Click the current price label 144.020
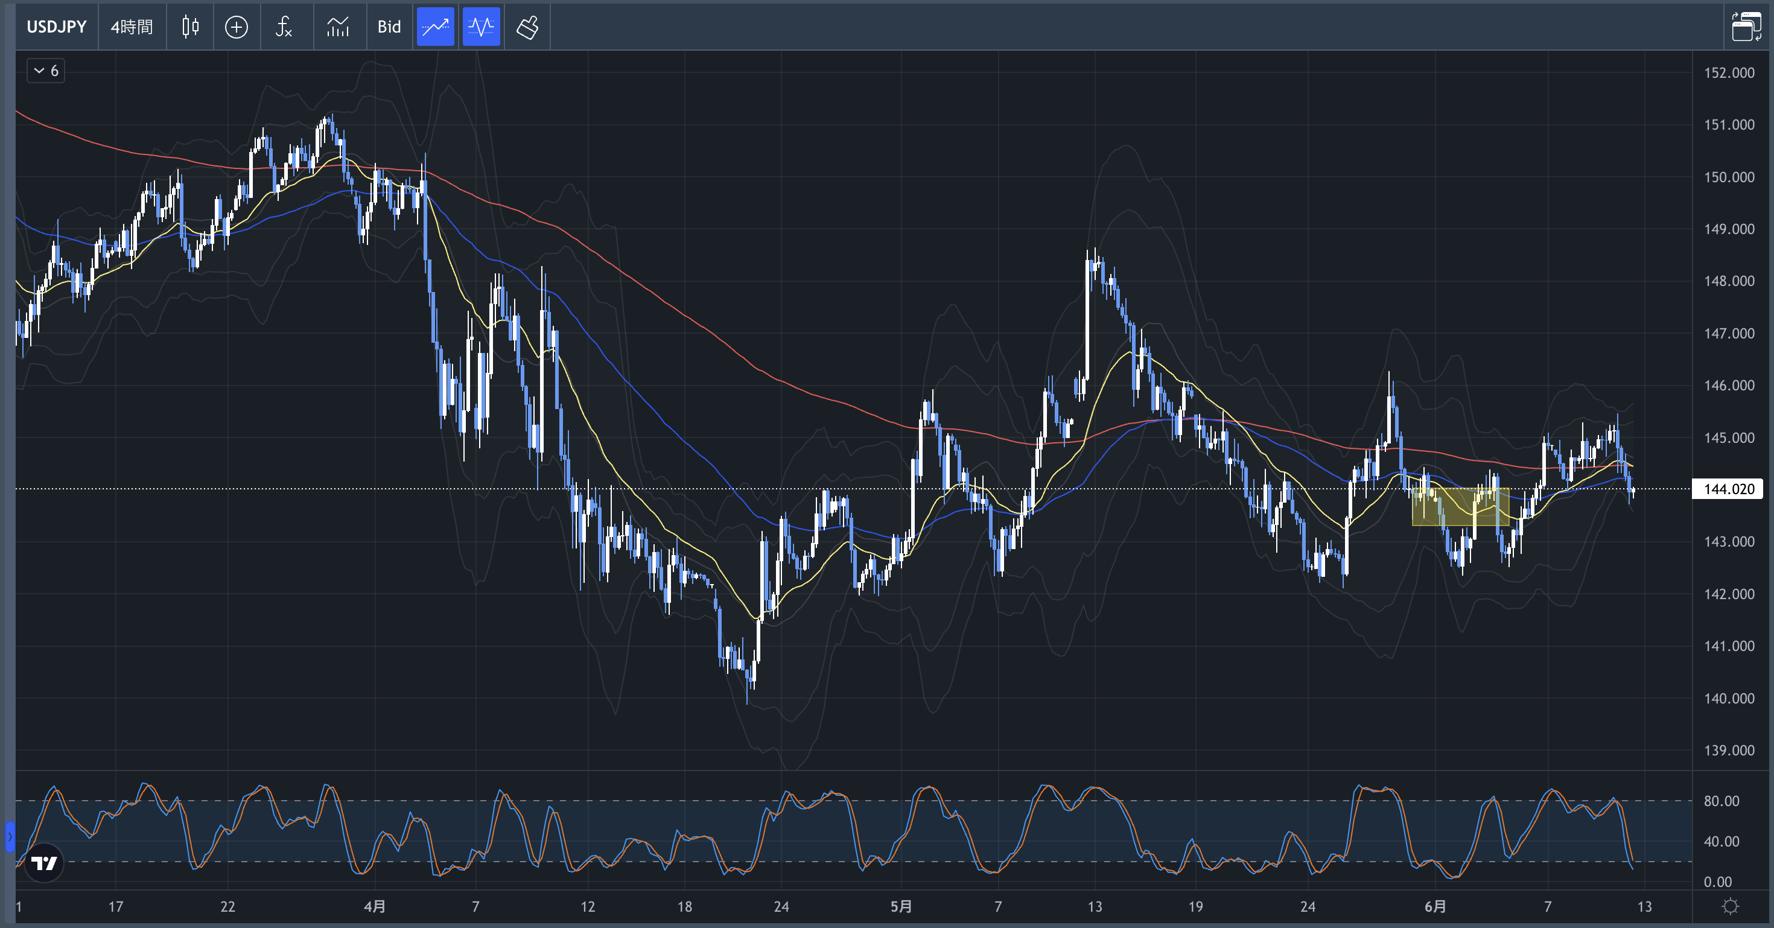Screen dimensions: 1774x928 (x=1728, y=489)
